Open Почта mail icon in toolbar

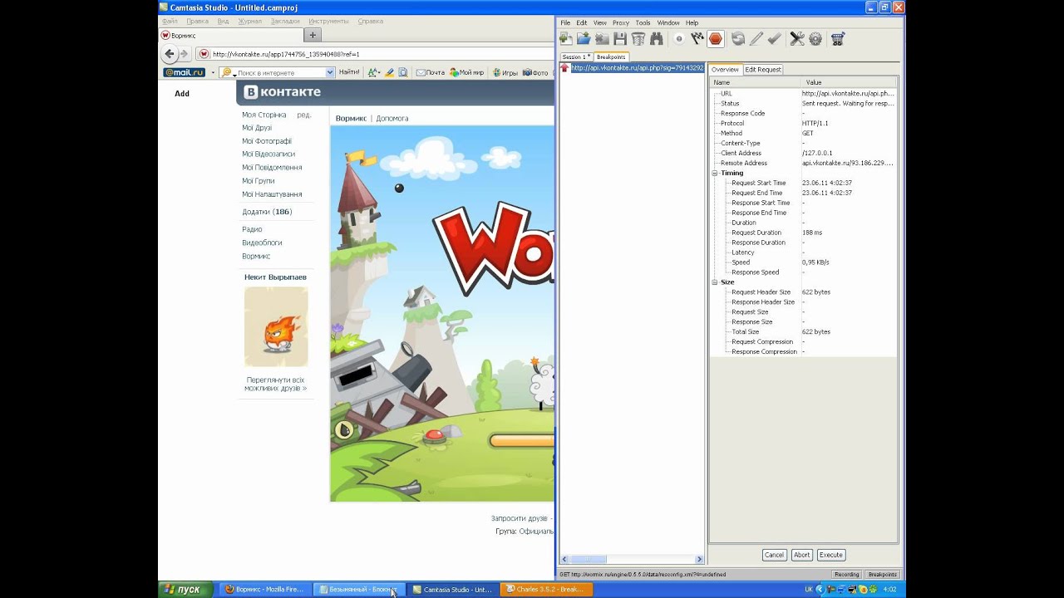point(431,72)
